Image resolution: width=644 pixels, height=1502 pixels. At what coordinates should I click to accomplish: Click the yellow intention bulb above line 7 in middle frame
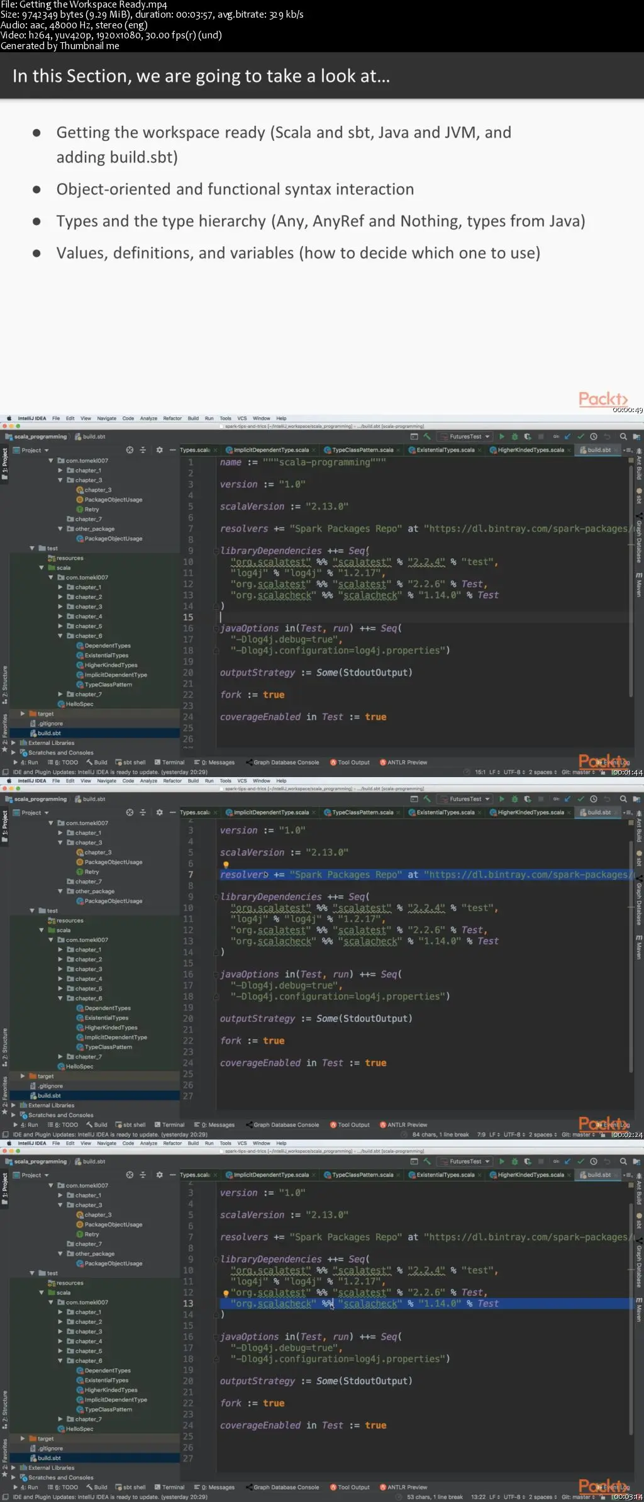click(226, 865)
